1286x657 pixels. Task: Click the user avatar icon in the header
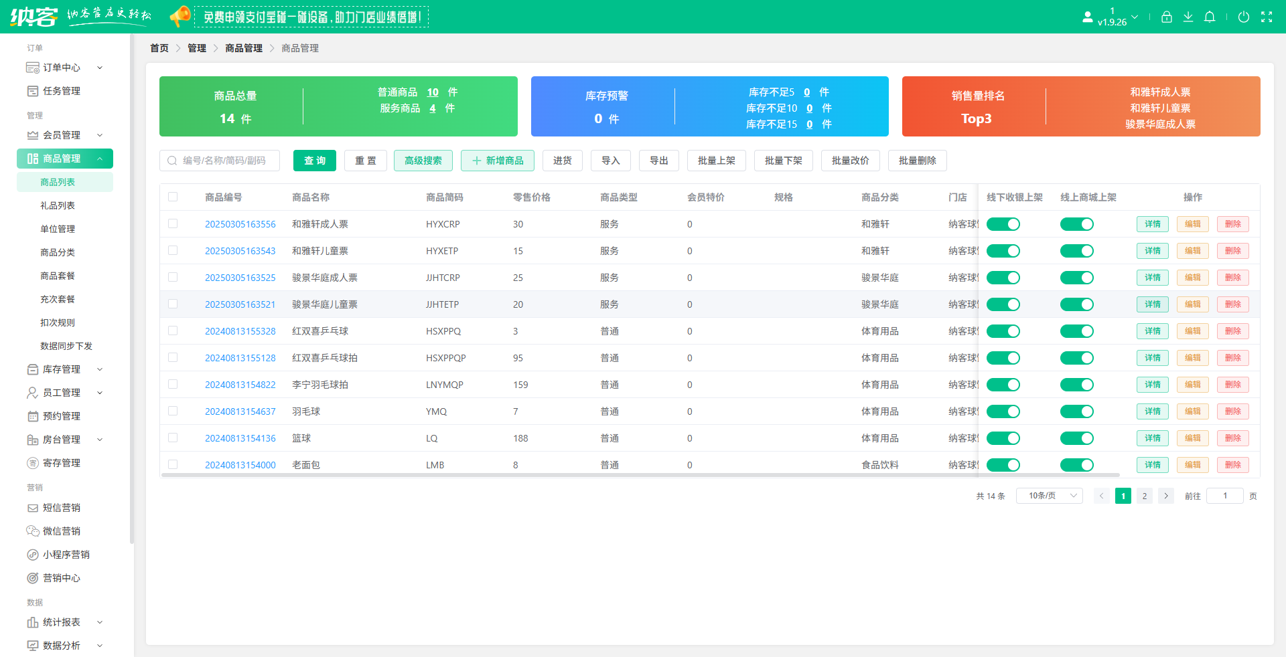(x=1087, y=17)
